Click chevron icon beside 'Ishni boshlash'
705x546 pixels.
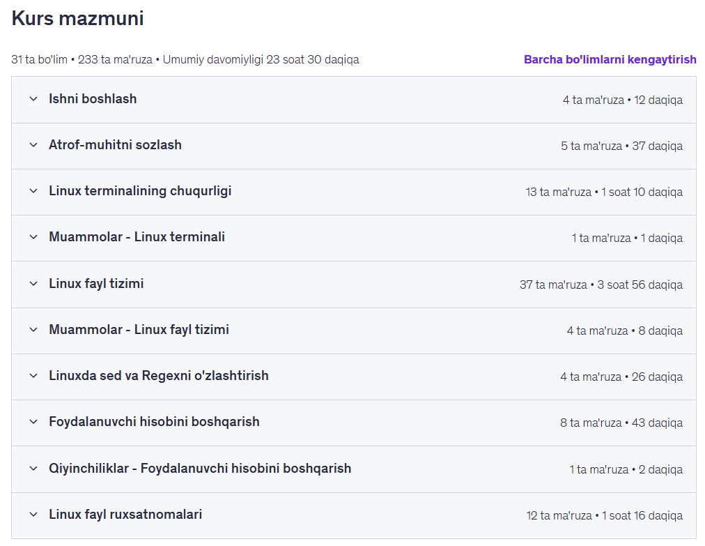click(33, 99)
